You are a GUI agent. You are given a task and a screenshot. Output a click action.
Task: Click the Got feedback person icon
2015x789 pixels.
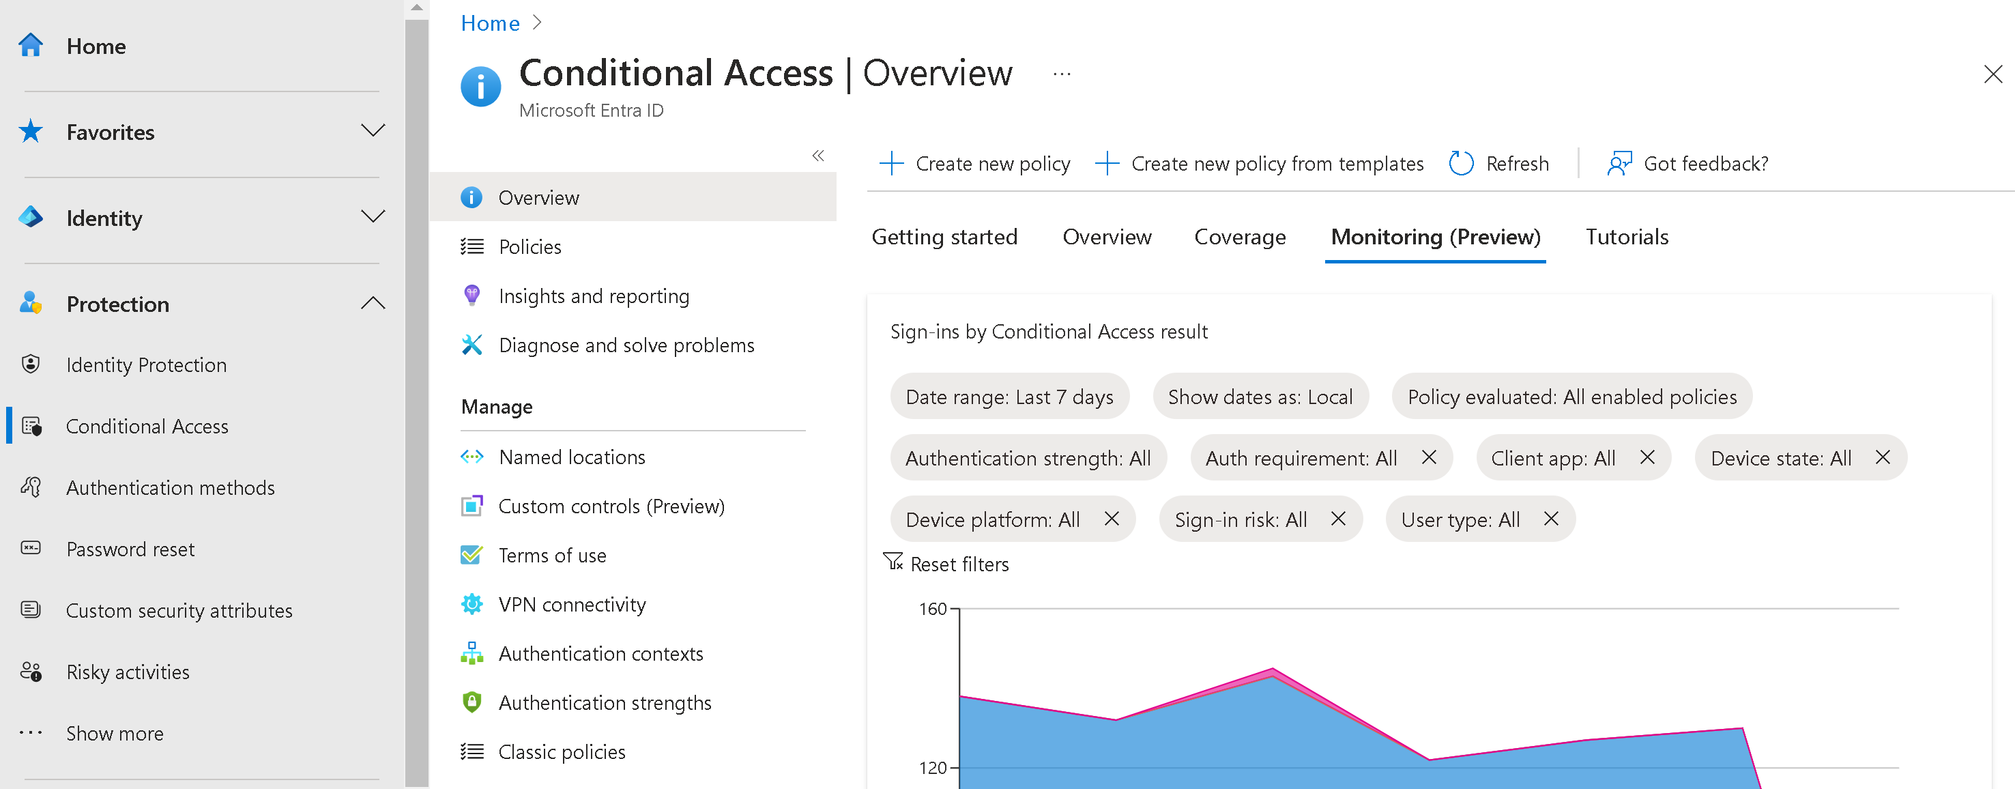(1619, 164)
